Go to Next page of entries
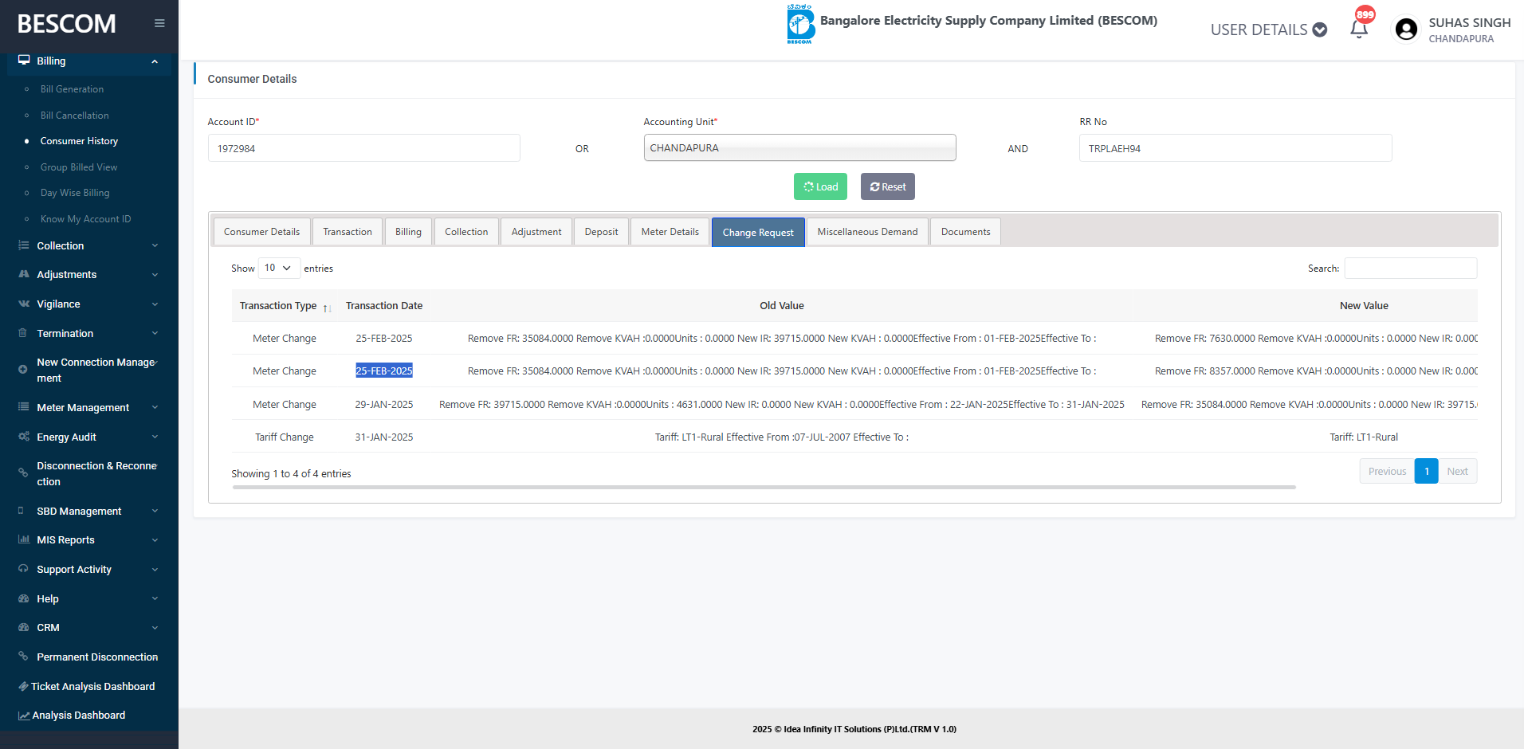The image size is (1524, 749). (1457, 471)
